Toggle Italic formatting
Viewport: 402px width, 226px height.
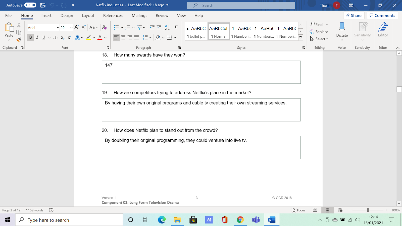coord(37,37)
